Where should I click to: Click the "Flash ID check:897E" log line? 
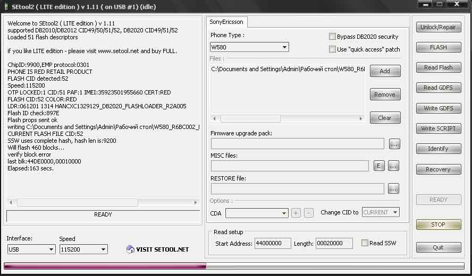[x=33, y=113]
